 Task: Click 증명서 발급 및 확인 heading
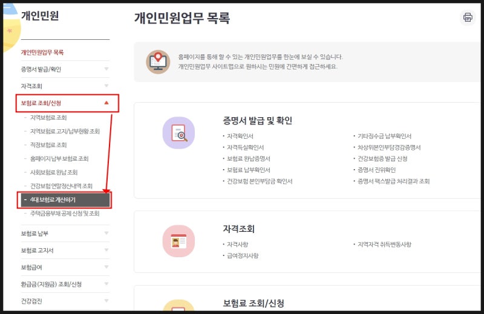point(258,121)
